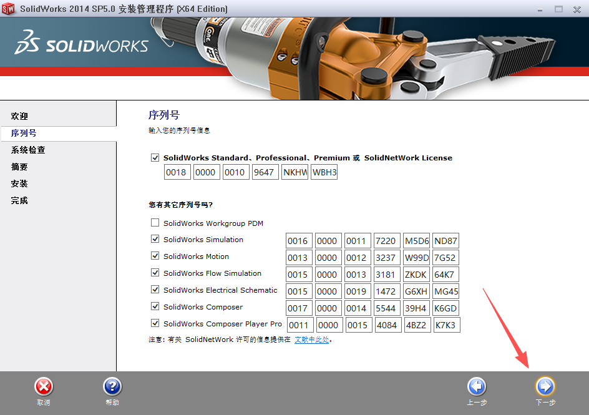Image resolution: width=589 pixels, height=415 pixels.
Task: Toggle the SolidWorks Composer Player Pro checkbox
Action: pos(155,324)
